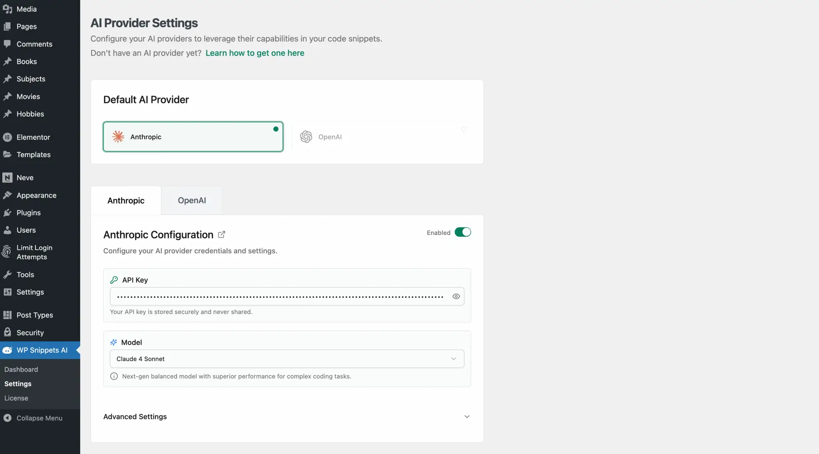Image resolution: width=819 pixels, height=454 pixels.
Task: Click the Pages icon in sidebar
Action: [x=7, y=26]
